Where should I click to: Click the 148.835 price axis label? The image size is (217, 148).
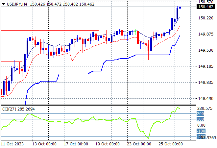click(206, 82)
